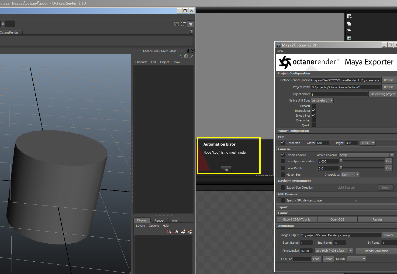The image size is (397, 274).
Task: Toggle the Export checkbox in Project Configuration
Action: tap(313, 106)
